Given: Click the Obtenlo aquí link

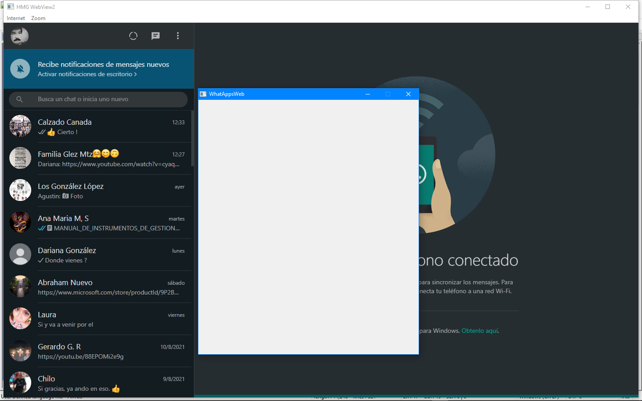Looking at the screenshot, I should pyautogui.click(x=480, y=331).
